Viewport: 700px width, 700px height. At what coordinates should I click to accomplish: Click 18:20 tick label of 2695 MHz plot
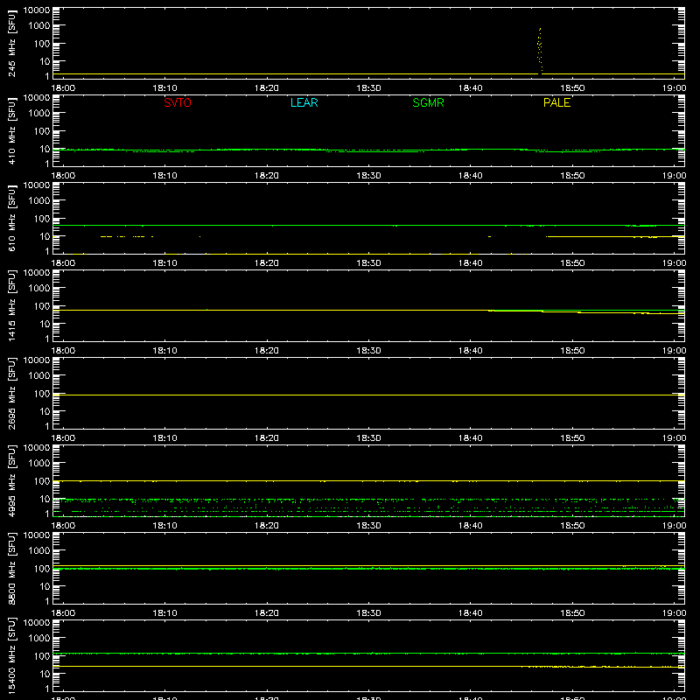point(267,438)
